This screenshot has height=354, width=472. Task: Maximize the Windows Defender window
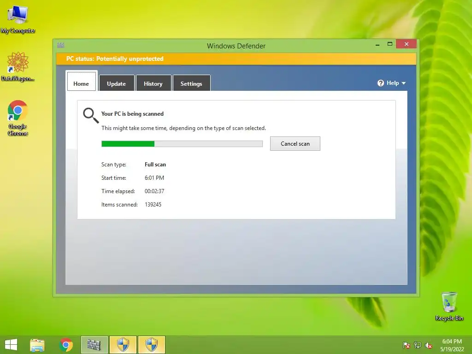[x=390, y=44]
